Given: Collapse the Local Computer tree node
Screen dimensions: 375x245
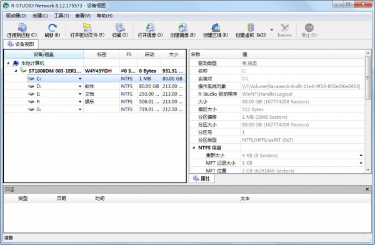Looking at the screenshot, I should 8,63.
